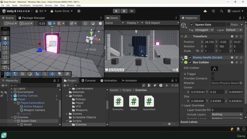Open the Unity cloud icon

pos(205,11)
